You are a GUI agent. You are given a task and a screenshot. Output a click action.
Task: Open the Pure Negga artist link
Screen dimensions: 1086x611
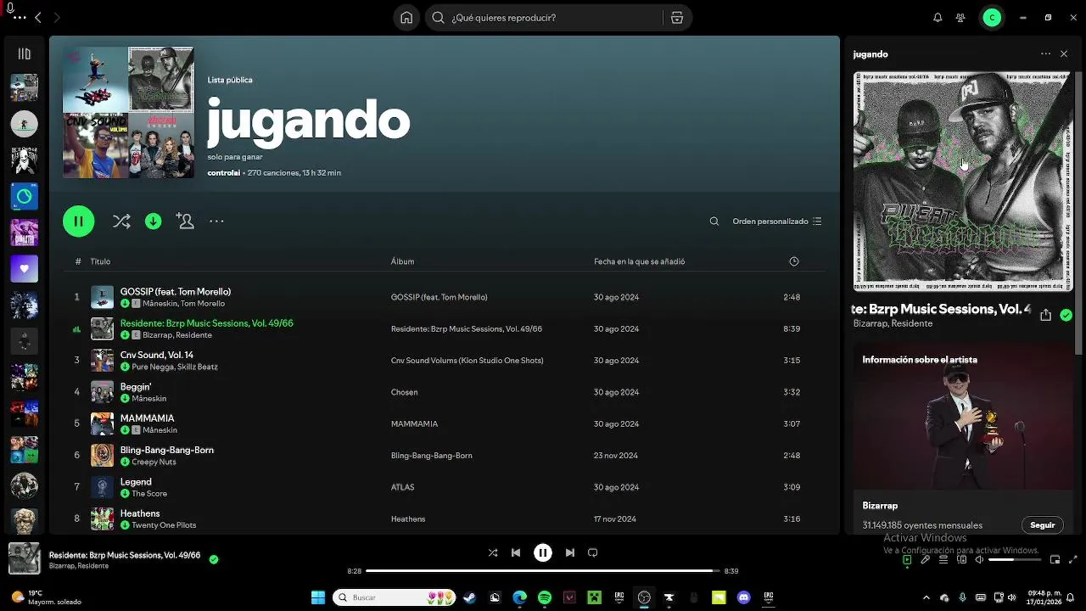152,367
